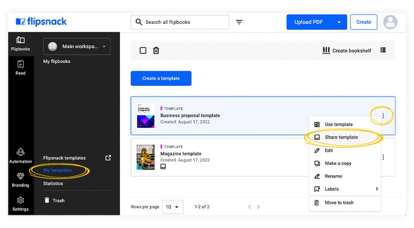Select Make a copy in the menu

coord(345,163)
